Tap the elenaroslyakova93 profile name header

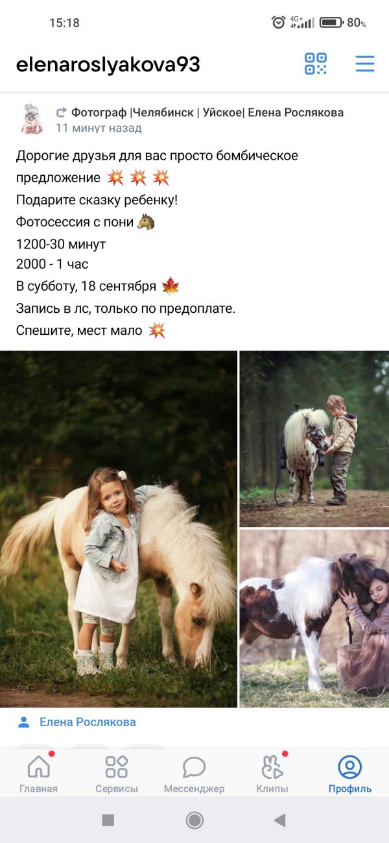108,64
